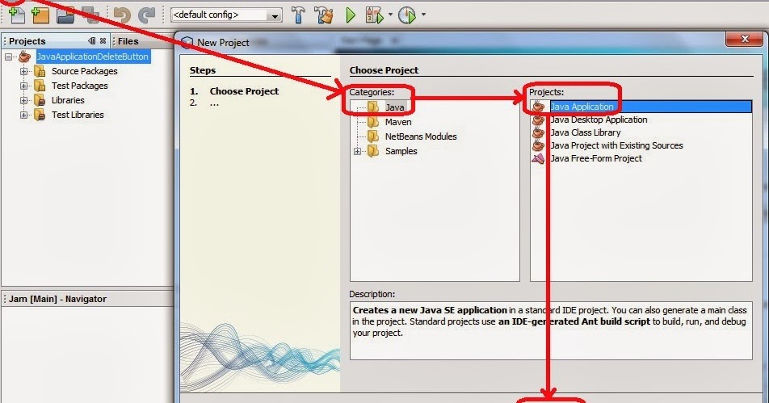Viewport: 769px width, 403px height.
Task: Click the Maven category folder icon
Action: point(373,122)
